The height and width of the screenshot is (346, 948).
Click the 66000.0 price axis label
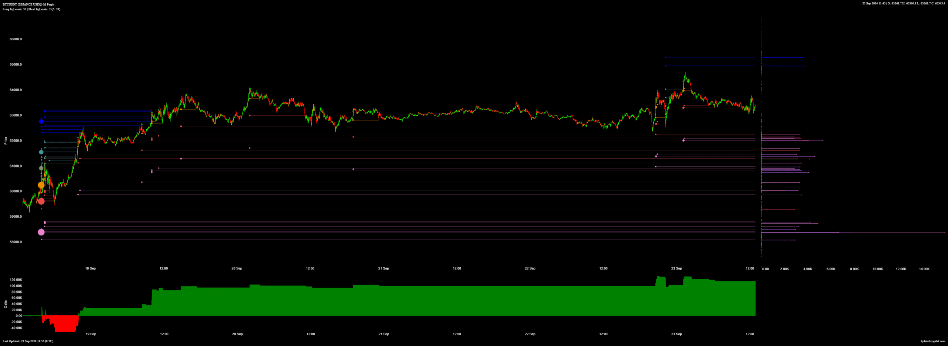click(16, 39)
